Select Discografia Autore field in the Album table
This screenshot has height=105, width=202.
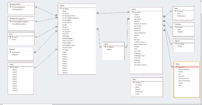[69, 45]
